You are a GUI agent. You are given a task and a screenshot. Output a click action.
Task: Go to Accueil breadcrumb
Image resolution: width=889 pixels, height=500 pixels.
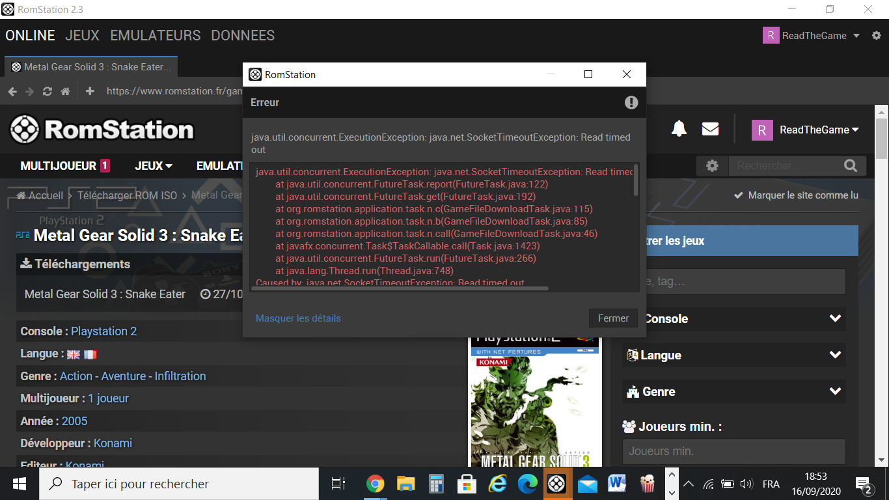(40, 195)
